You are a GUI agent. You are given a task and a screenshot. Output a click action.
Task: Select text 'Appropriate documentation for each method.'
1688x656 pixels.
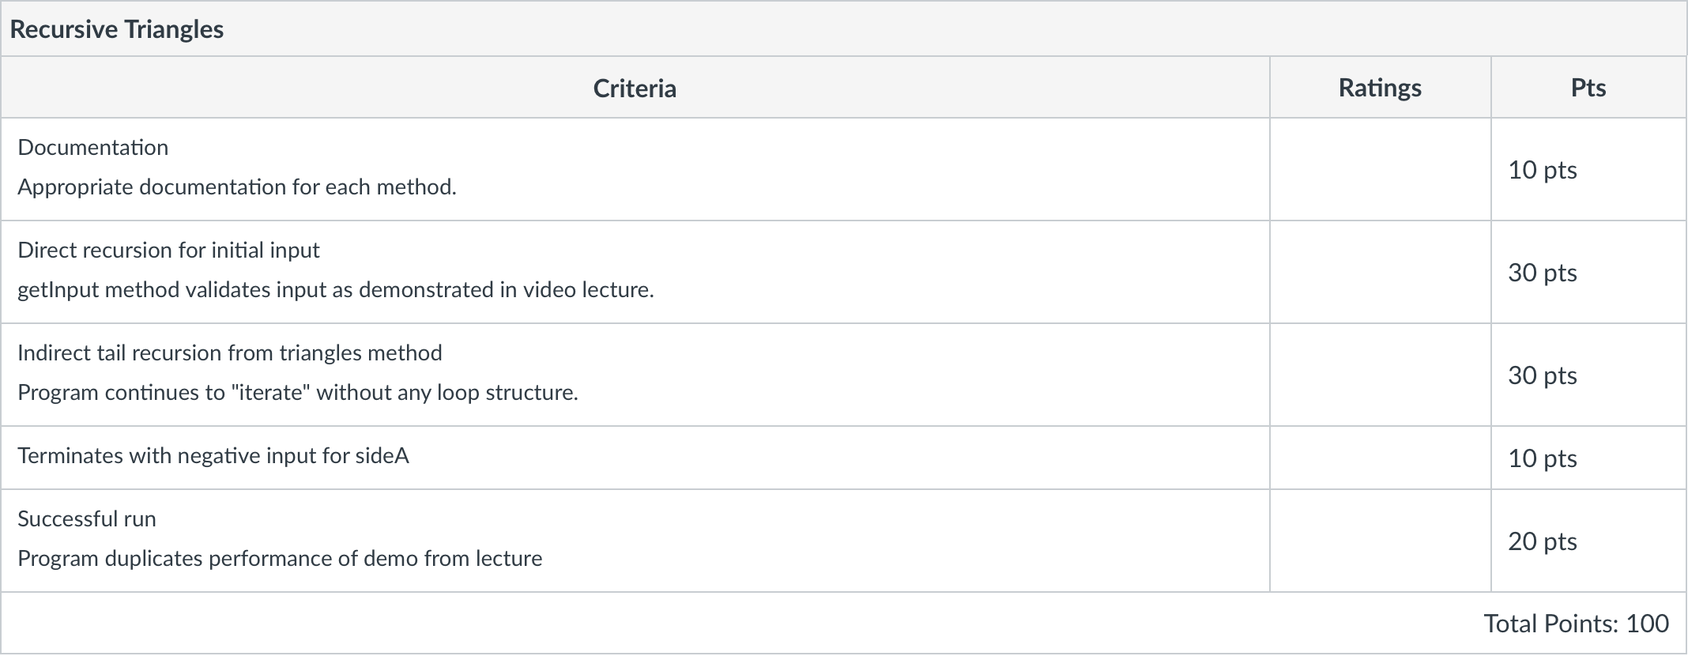click(x=237, y=187)
